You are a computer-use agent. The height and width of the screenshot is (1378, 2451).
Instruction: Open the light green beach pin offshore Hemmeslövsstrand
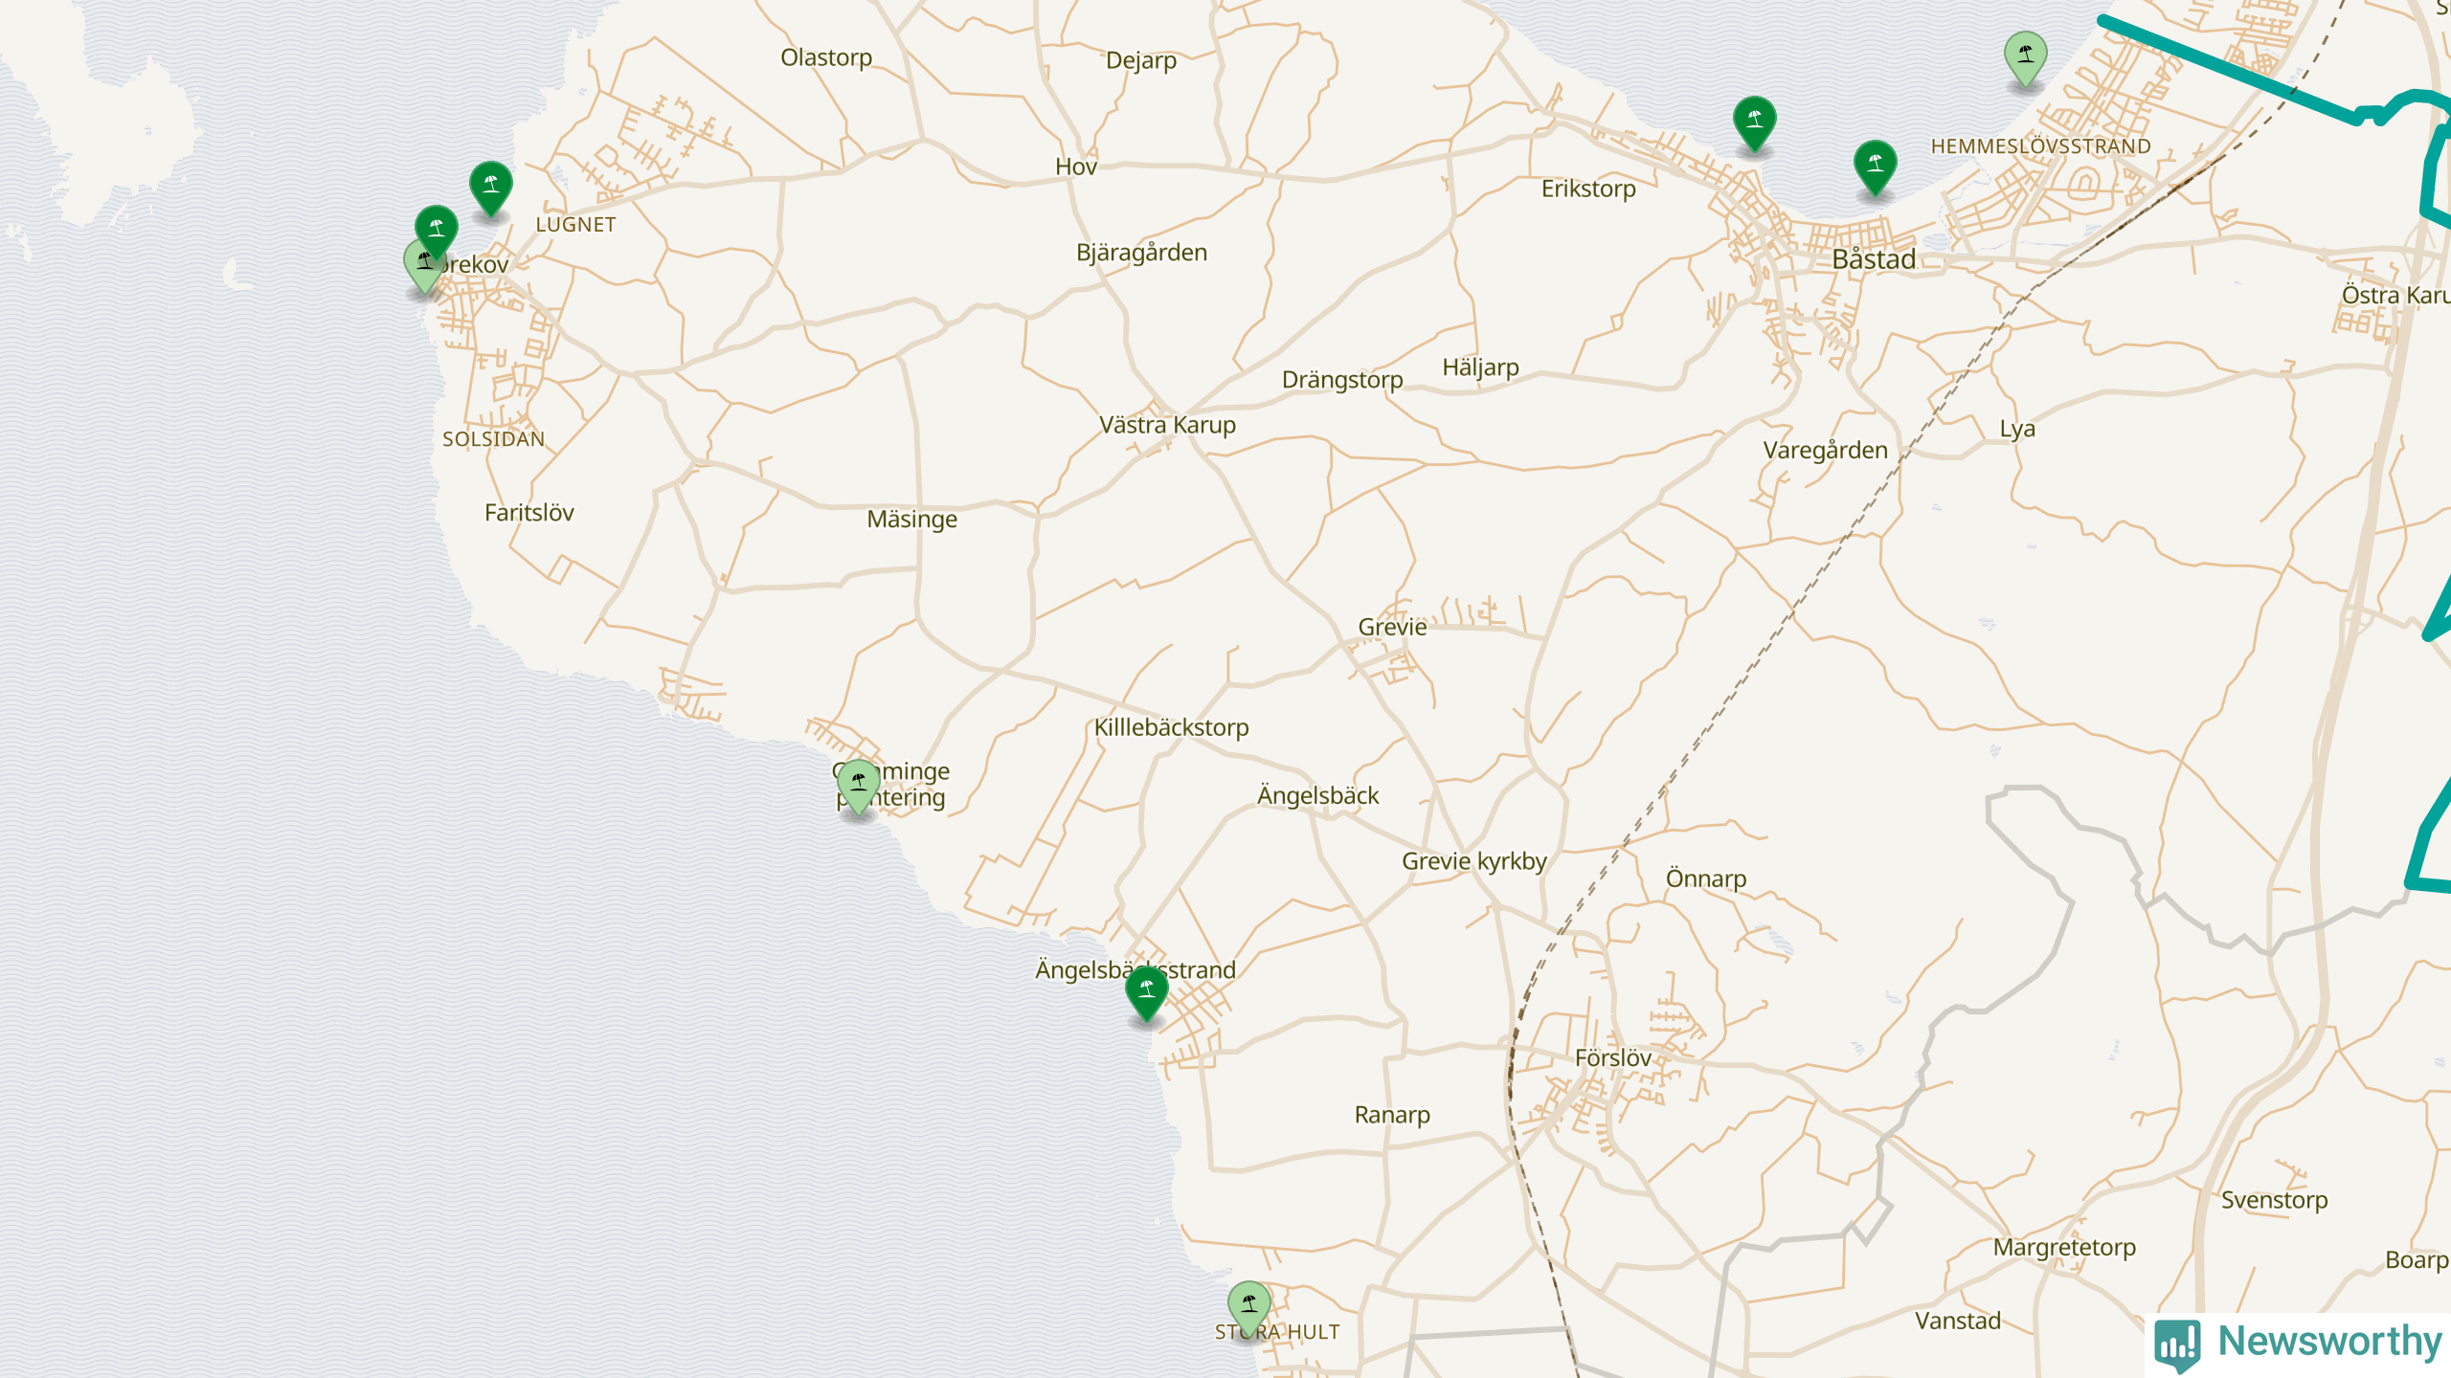pyautogui.click(x=2026, y=58)
